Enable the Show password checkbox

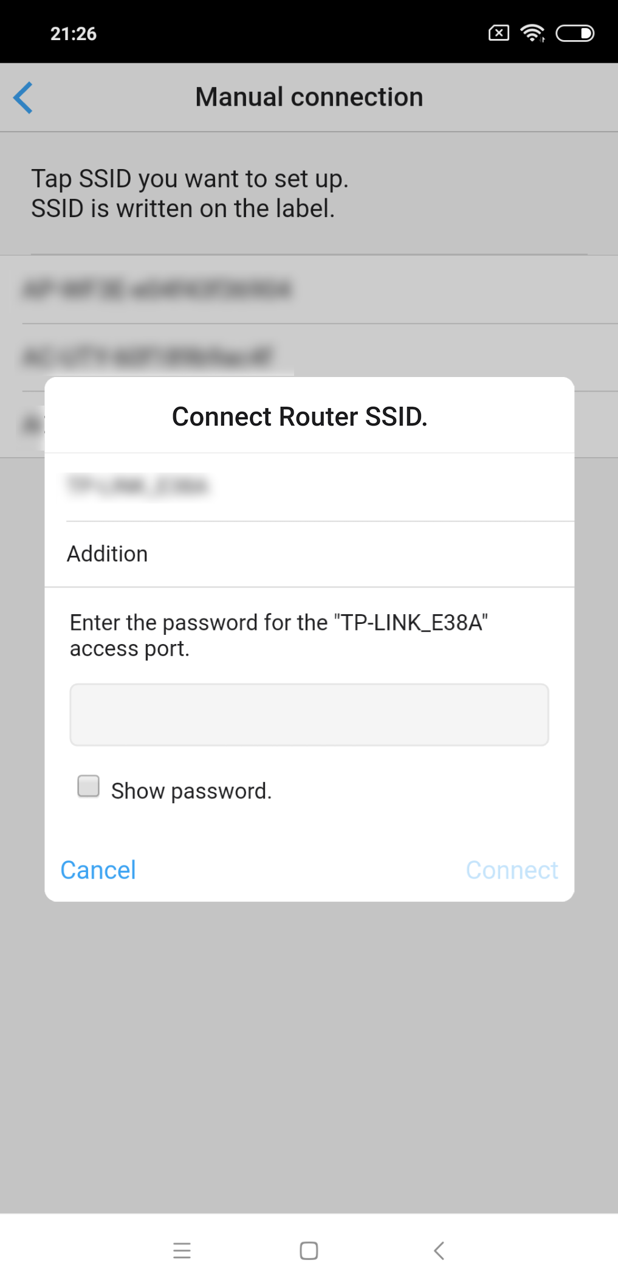coord(89,786)
